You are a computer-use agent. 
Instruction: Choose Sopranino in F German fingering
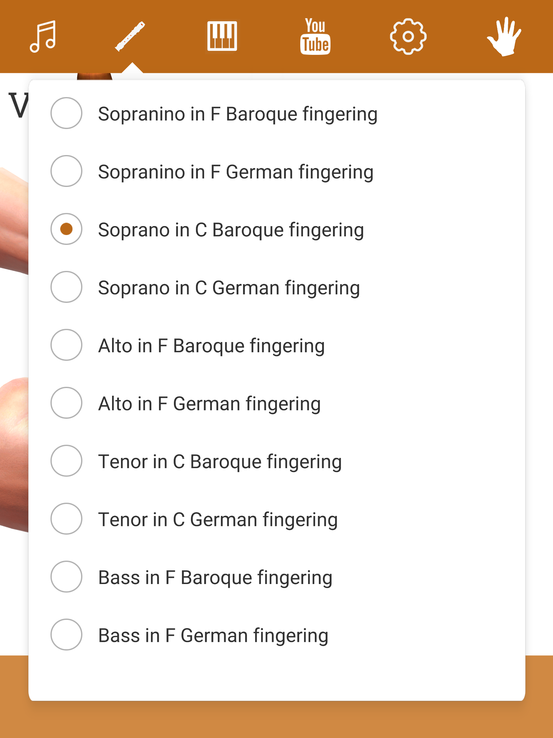(66, 171)
